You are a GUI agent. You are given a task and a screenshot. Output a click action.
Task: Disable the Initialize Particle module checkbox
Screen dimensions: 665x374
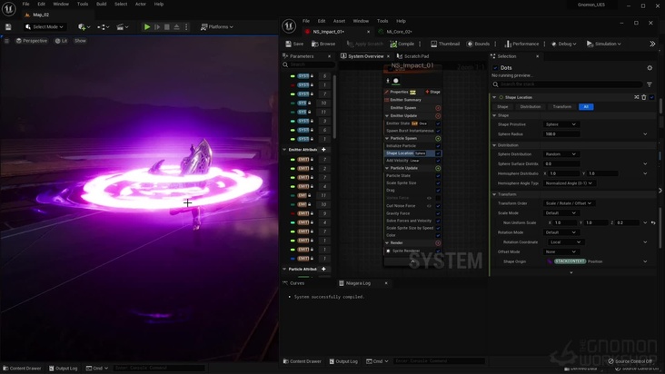tap(438, 146)
